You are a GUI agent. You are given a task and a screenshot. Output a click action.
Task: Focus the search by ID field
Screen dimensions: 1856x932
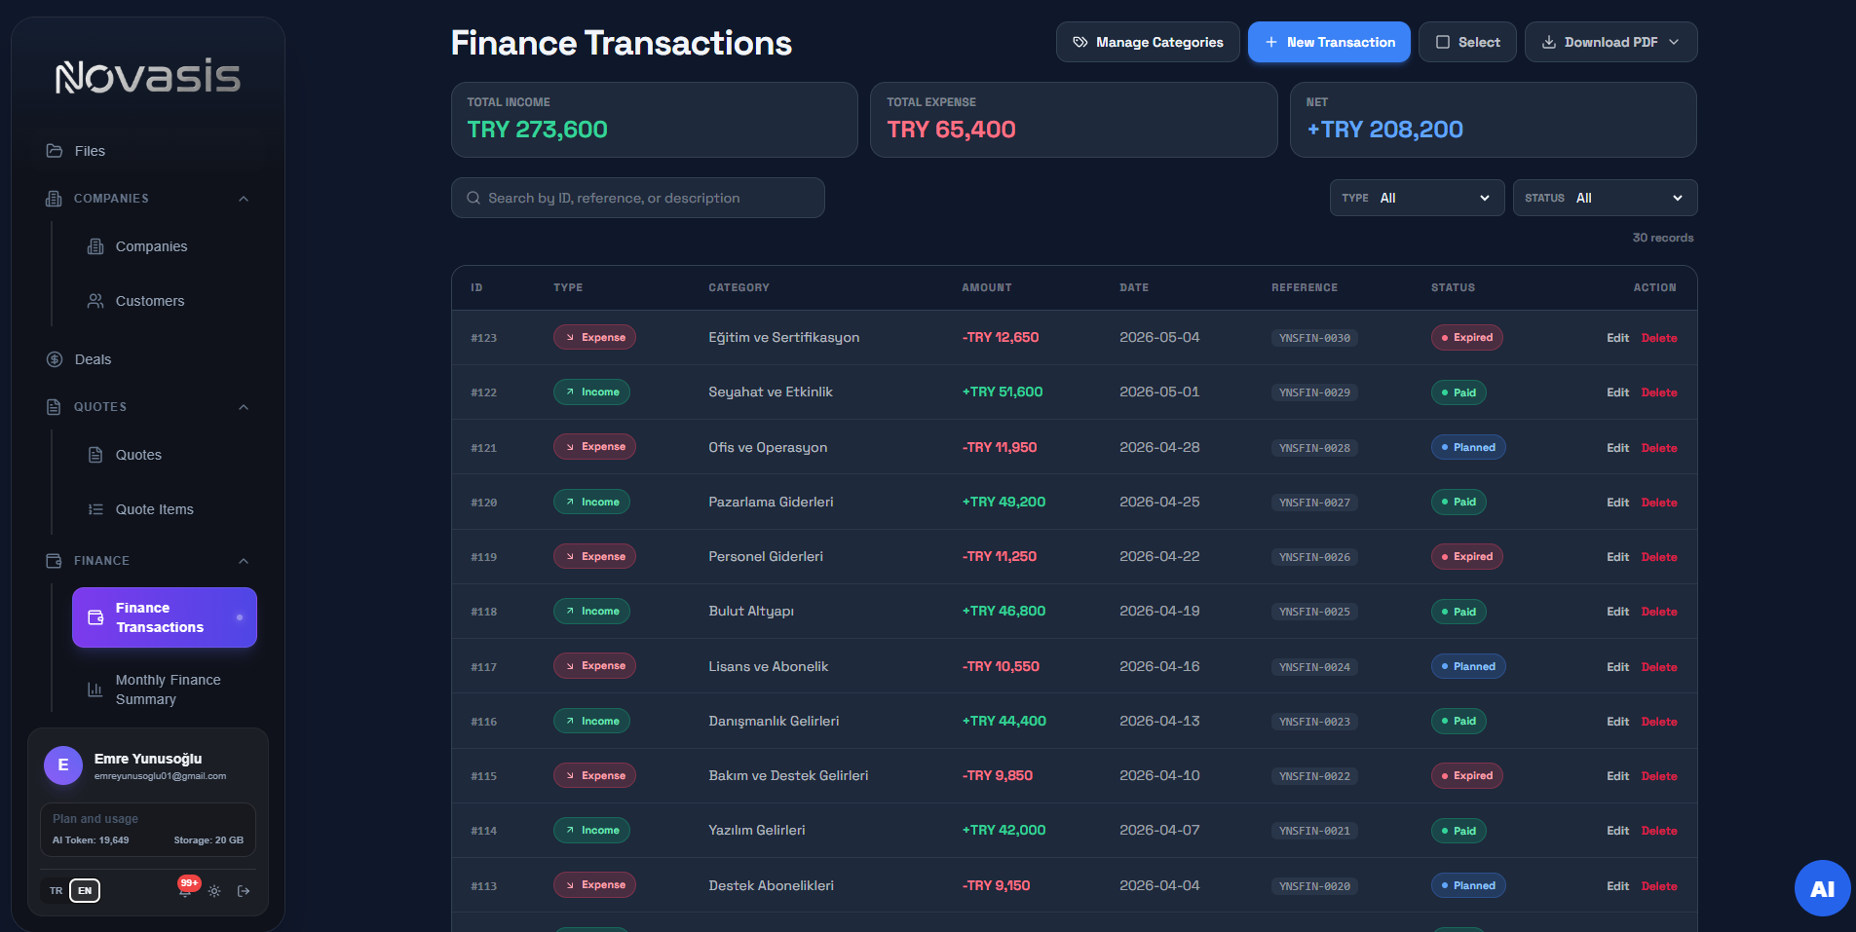tap(638, 198)
